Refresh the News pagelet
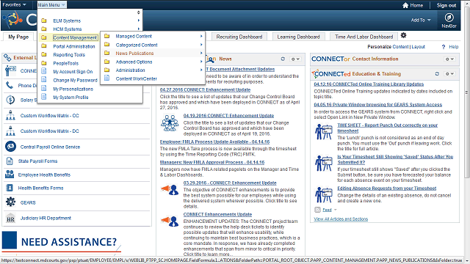The image size is (470, 264). (283, 59)
